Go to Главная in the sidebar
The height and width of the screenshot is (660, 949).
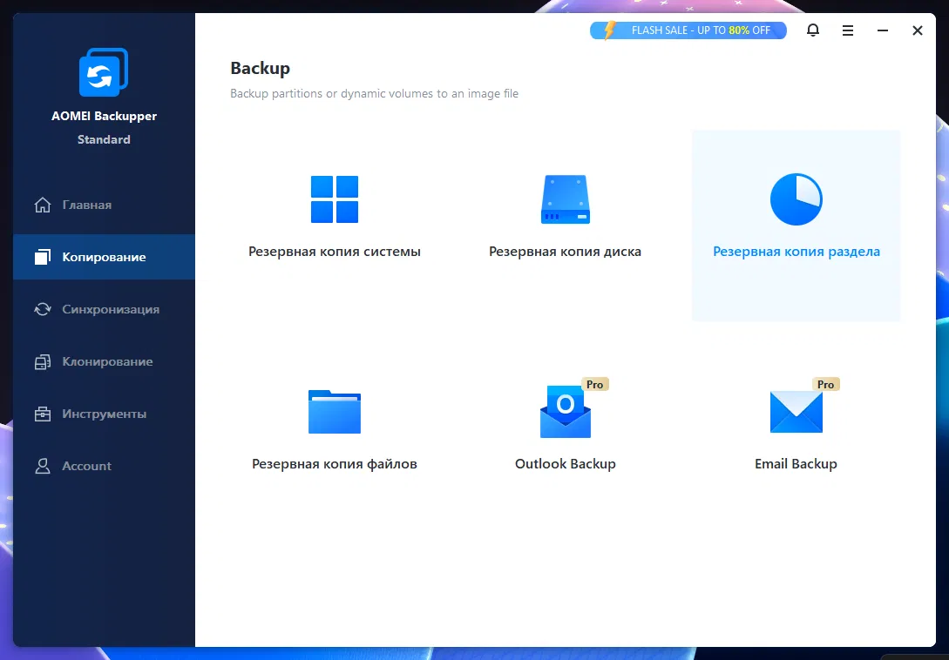[104, 205]
